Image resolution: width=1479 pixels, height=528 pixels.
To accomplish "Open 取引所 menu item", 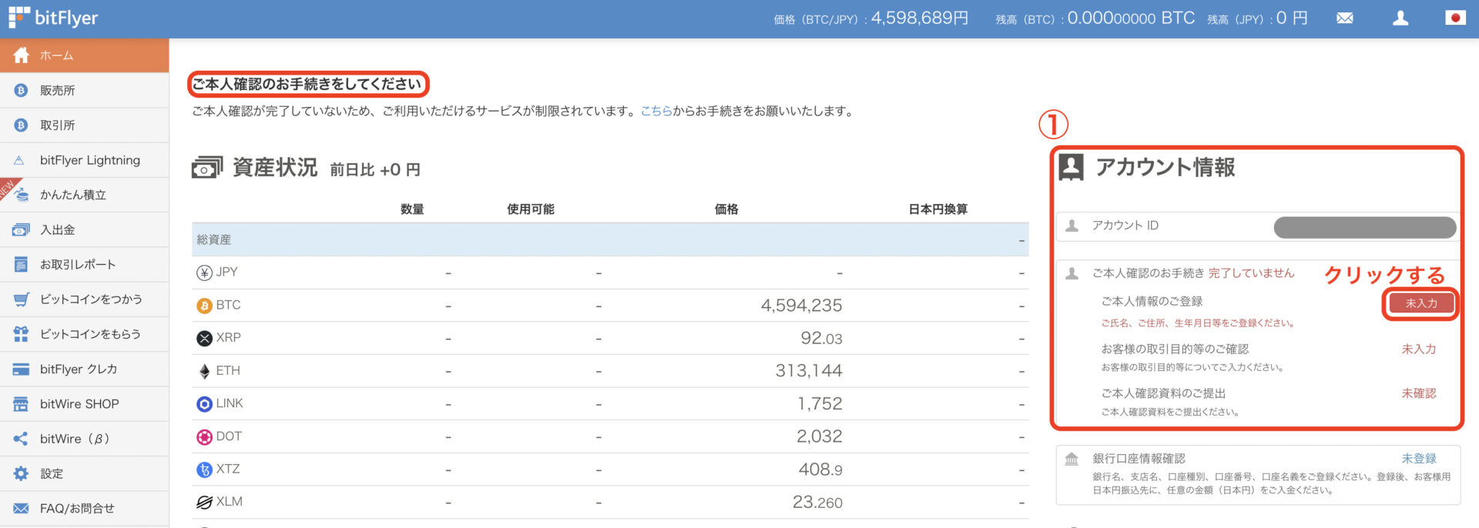I will [x=84, y=125].
